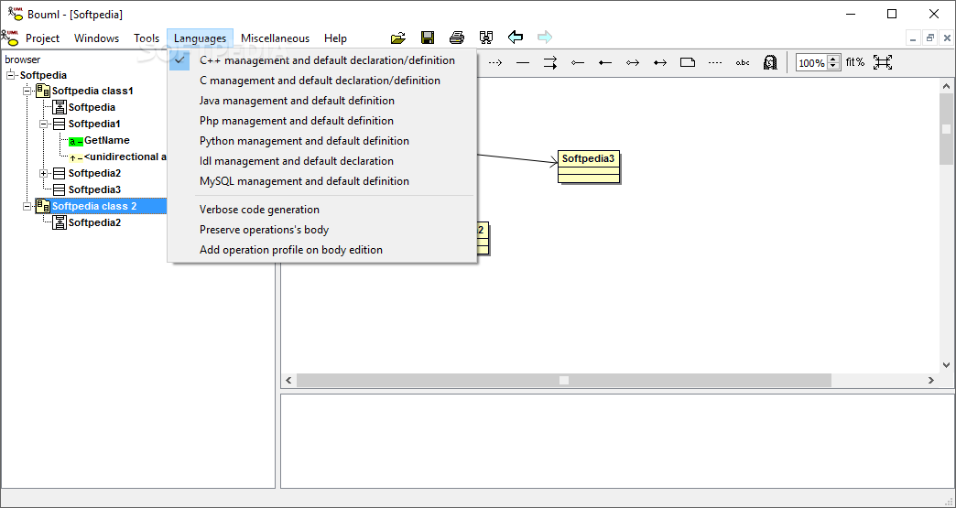Click the Softpedia class diagram icon under class1
Image resolution: width=956 pixels, height=508 pixels.
click(60, 107)
